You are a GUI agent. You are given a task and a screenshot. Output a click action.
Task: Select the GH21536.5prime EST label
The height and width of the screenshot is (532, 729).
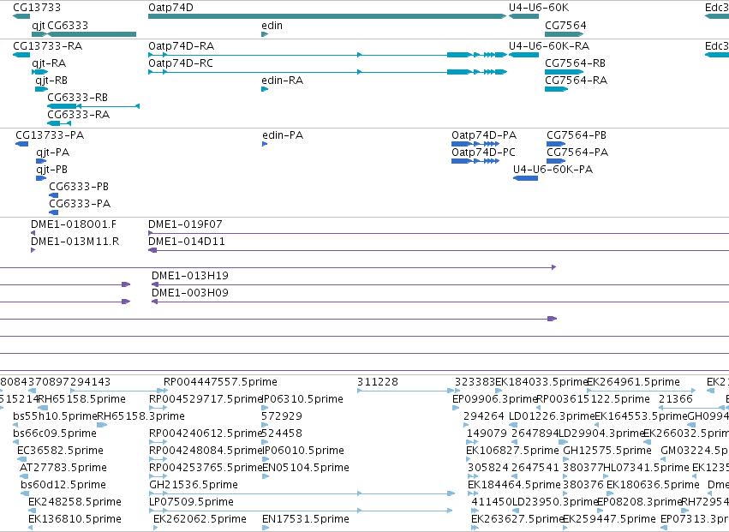point(194,486)
